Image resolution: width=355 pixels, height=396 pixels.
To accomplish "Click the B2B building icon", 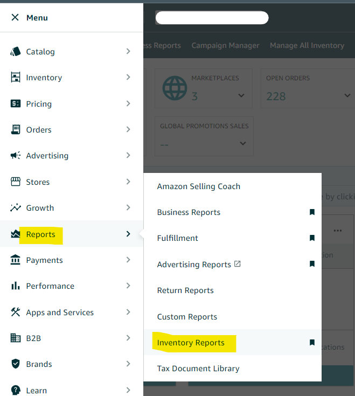I will 16,338.
